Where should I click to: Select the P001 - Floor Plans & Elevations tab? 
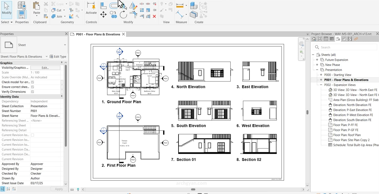[x=97, y=34]
